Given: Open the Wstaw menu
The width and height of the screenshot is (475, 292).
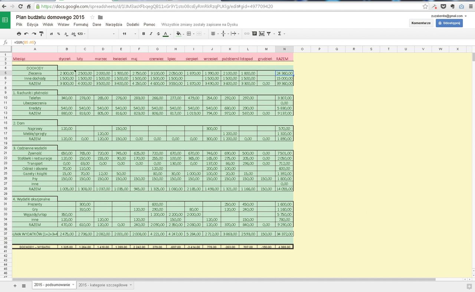Looking at the screenshot, I should pos(63,24).
